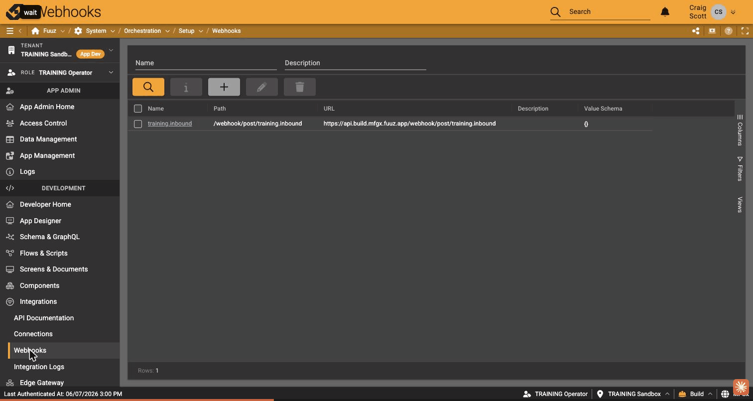
Task: Check the training.inbound row checkbox
Action: (x=138, y=124)
